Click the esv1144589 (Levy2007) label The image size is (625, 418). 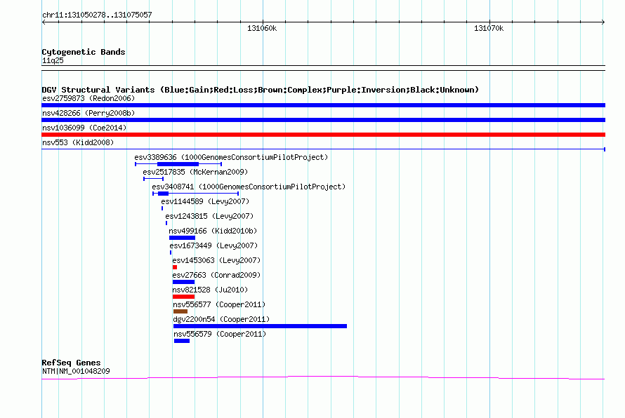click(x=205, y=201)
